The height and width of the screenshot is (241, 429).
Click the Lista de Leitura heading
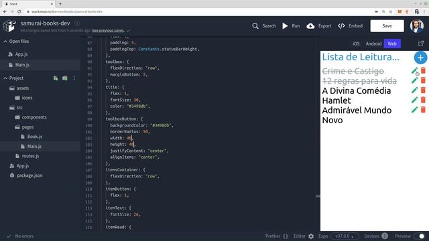point(361,57)
